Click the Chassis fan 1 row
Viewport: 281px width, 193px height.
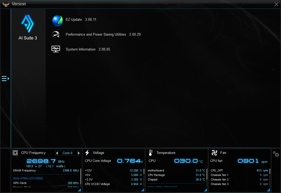pyautogui.click(x=239, y=175)
